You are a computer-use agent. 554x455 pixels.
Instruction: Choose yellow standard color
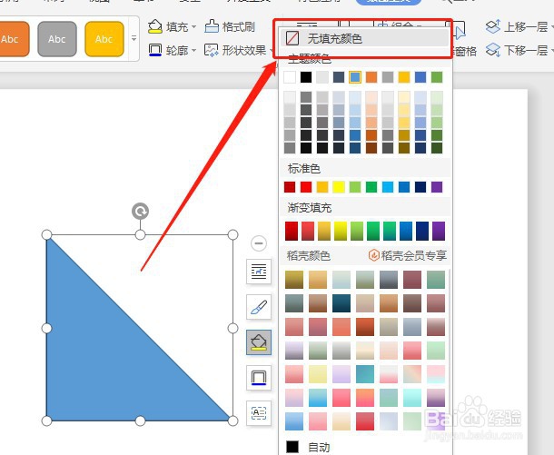click(339, 187)
